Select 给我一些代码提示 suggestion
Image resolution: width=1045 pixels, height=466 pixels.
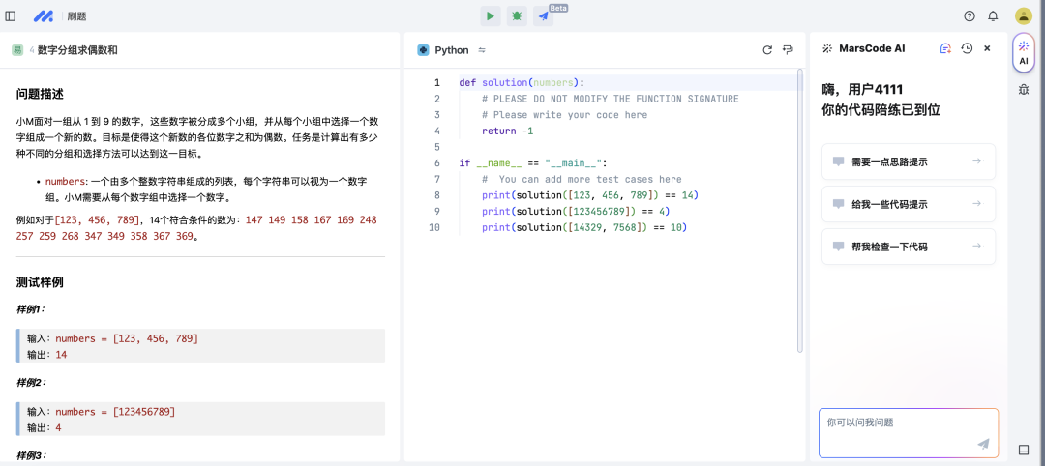pyautogui.click(x=909, y=204)
